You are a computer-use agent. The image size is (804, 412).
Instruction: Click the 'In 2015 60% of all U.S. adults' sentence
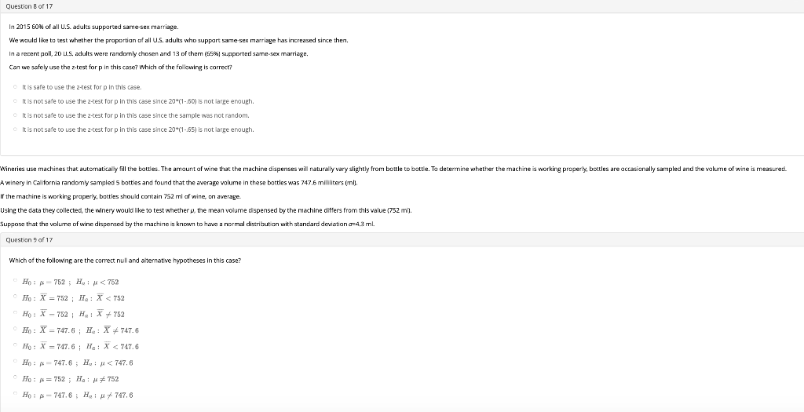94,27
